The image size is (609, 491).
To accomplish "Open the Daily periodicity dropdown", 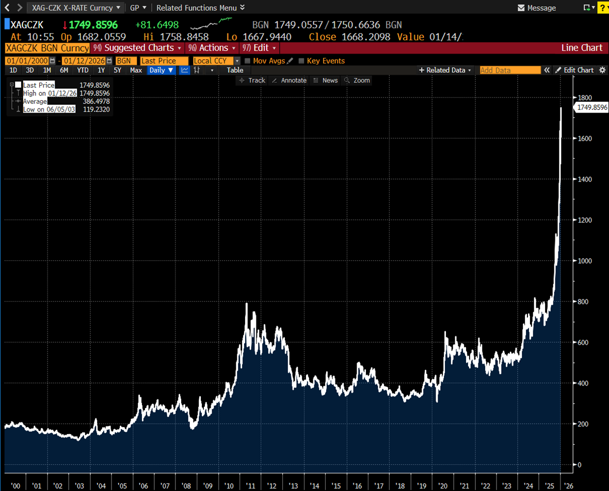I will [x=161, y=70].
